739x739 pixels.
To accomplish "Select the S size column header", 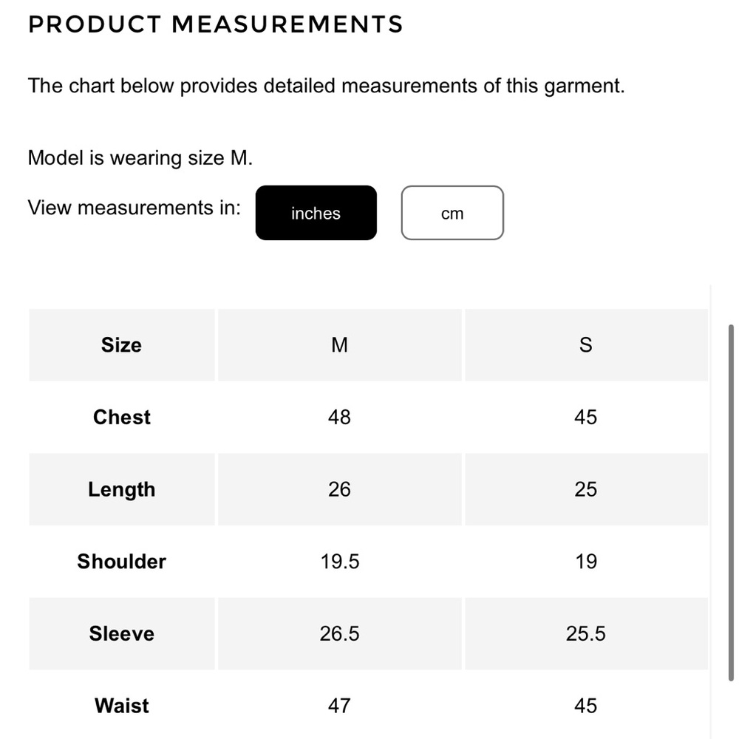I will tap(585, 345).
